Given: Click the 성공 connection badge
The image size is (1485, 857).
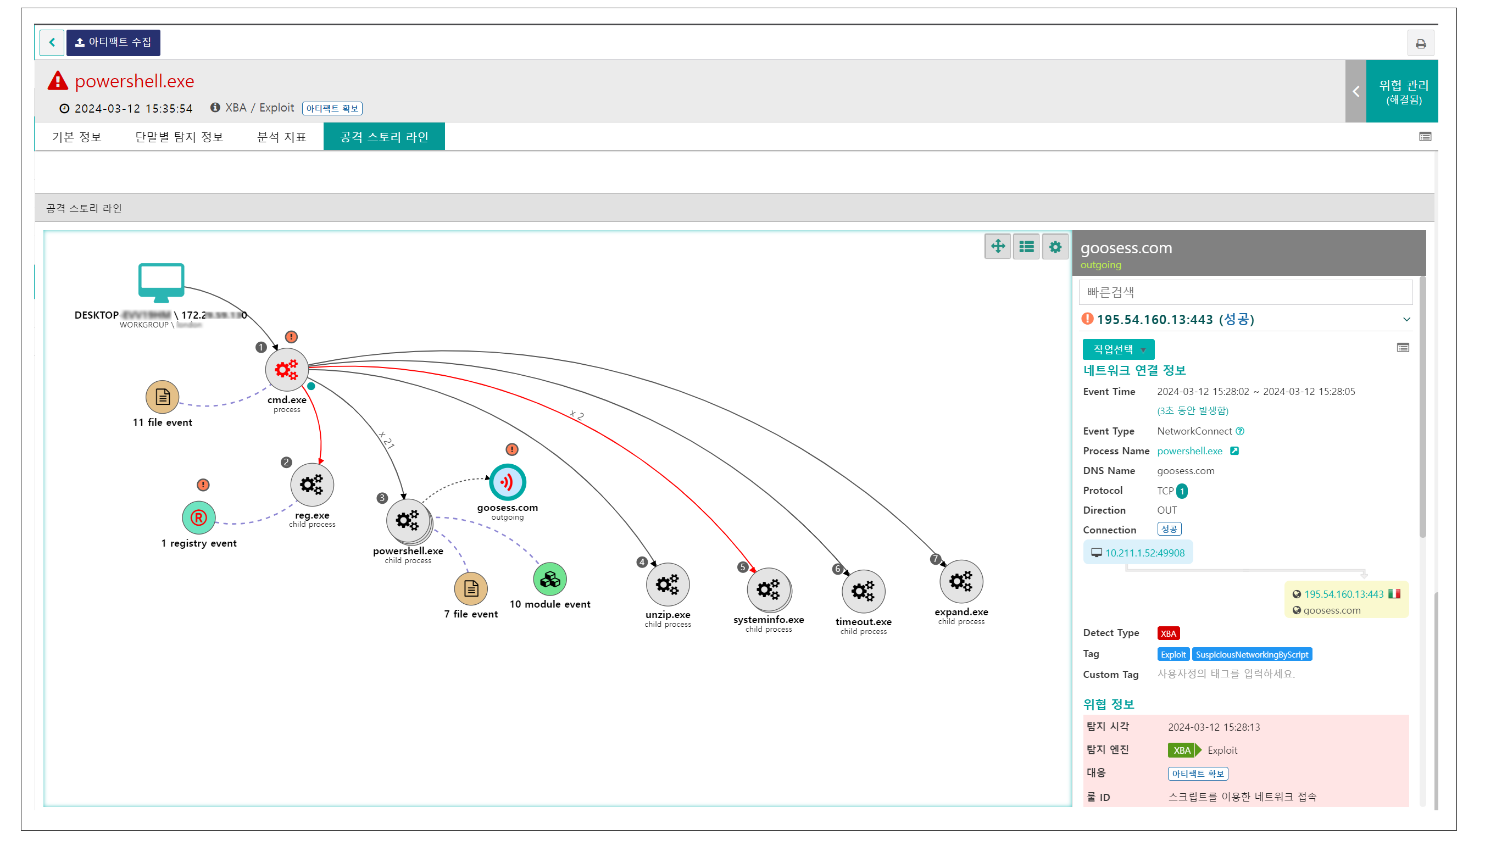Looking at the screenshot, I should point(1169,529).
